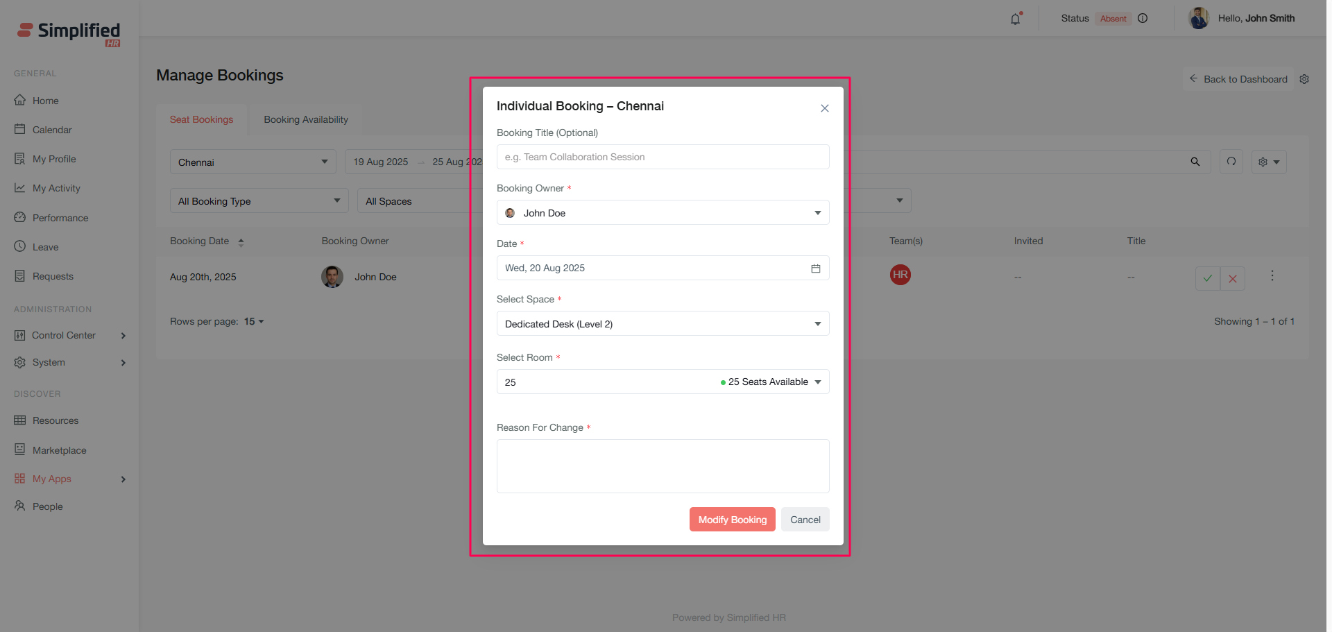Click the refresh bookings icon
The width and height of the screenshot is (1332, 632).
click(x=1231, y=162)
